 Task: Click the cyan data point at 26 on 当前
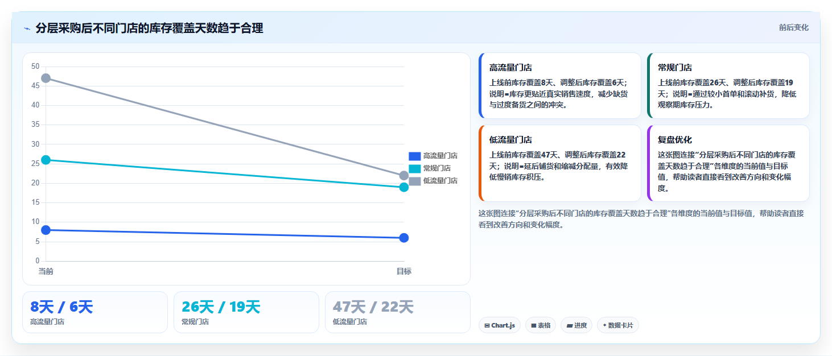[x=46, y=160]
